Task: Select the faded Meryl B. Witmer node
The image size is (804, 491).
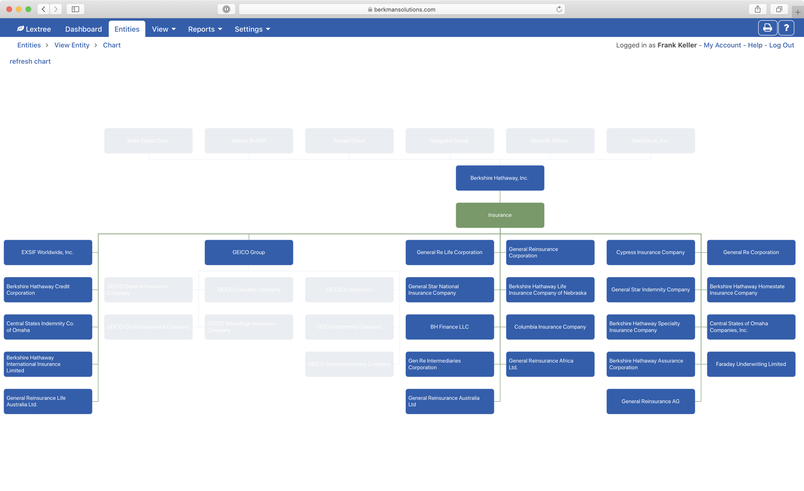Action: click(x=550, y=141)
